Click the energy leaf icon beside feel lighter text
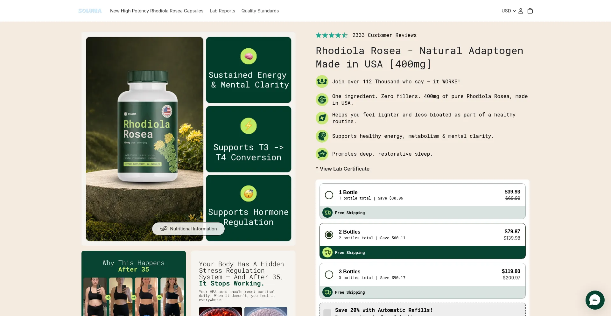Image resolution: width=611 pixels, height=316 pixels. pos(322,118)
